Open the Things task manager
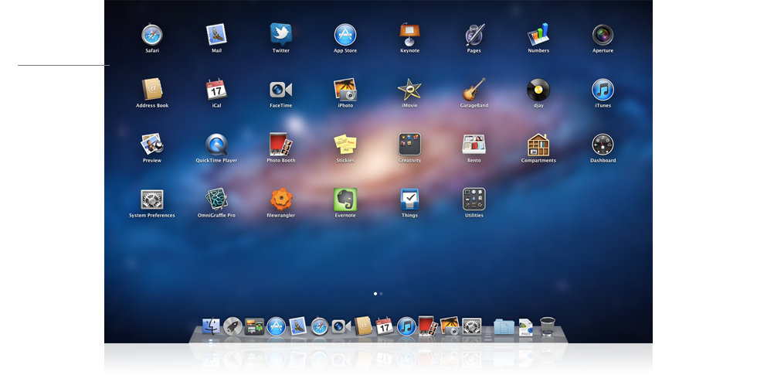This screenshot has height=375, width=757. click(x=409, y=199)
